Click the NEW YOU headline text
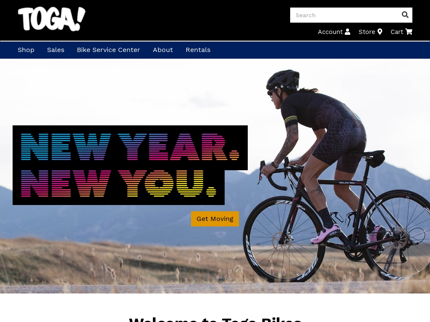Screen dimensions: 430x322 [x=118, y=184]
